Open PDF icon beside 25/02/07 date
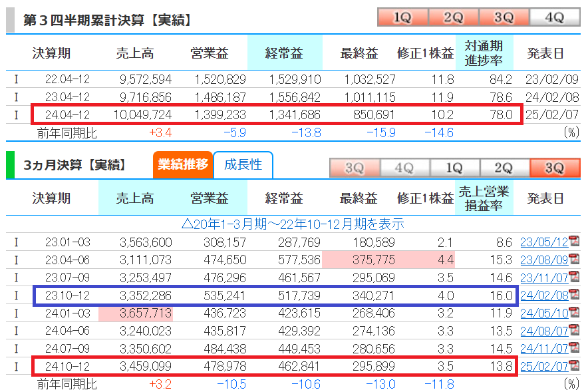 (x=574, y=365)
